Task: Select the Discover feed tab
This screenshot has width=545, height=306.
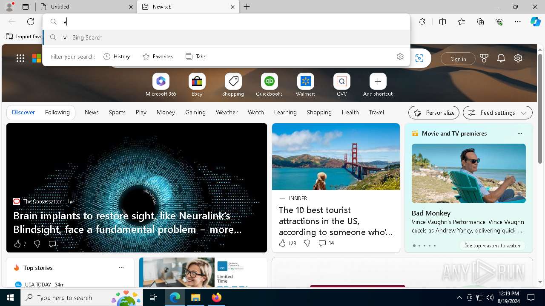Action: pyautogui.click(x=23, y=112)
